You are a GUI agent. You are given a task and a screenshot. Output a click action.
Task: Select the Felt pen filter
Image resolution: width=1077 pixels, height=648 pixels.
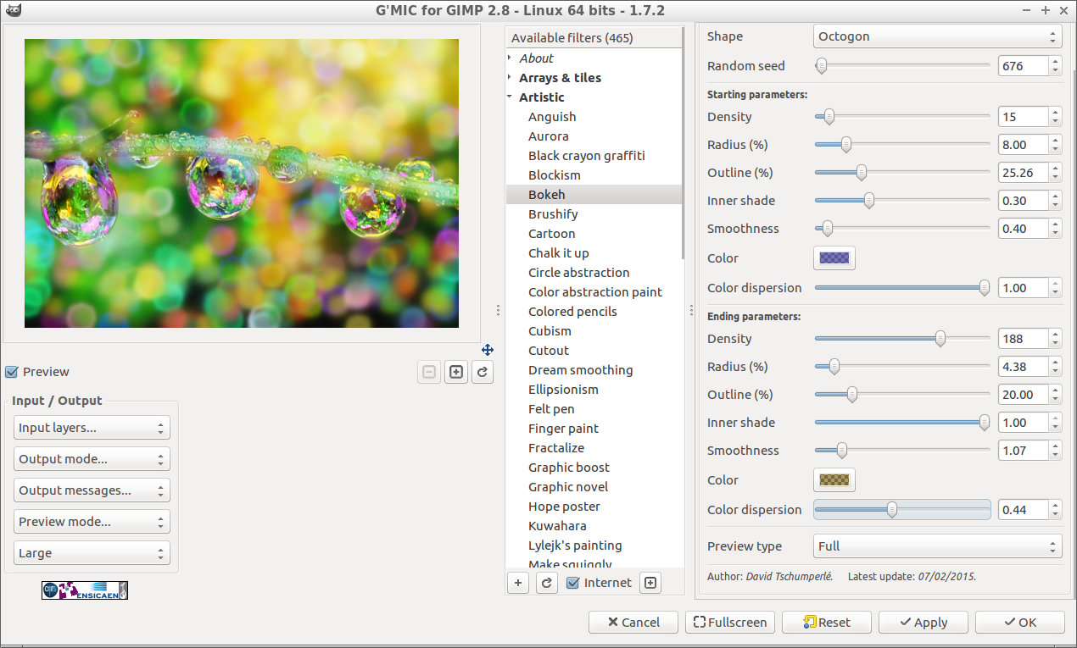(551, 409)
